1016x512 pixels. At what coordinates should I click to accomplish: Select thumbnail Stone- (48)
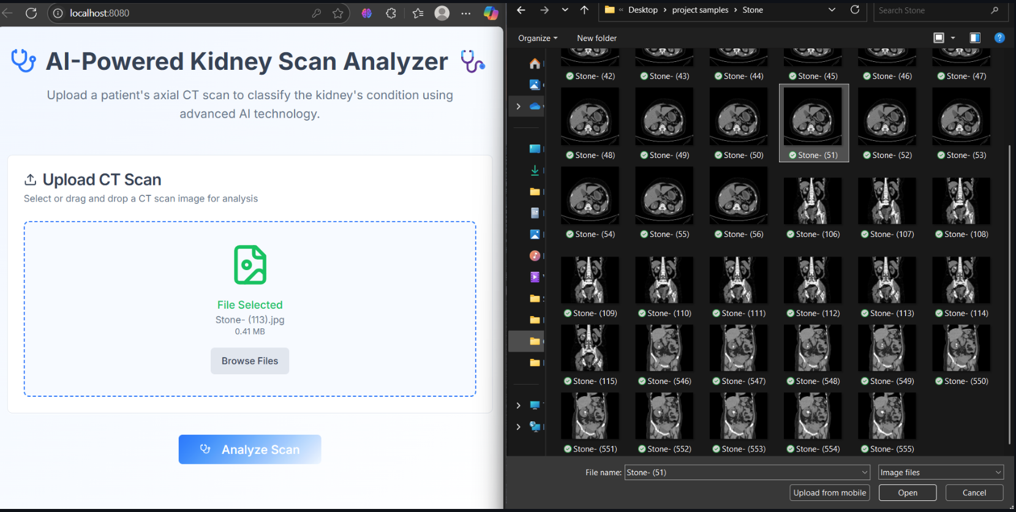(x=590, y=124)
